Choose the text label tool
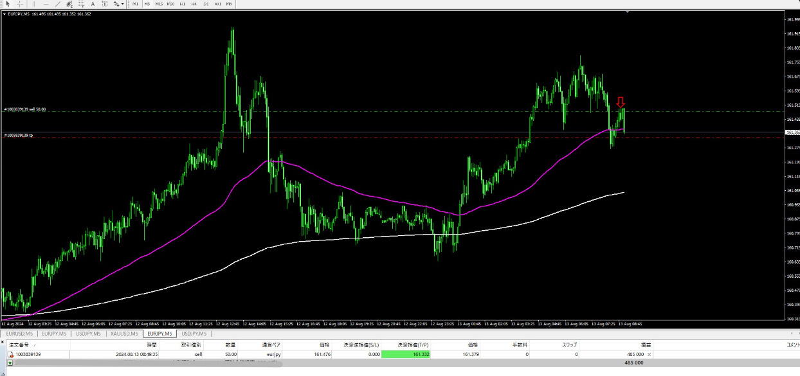The height and width of the screenshot is (376, 800). tap(105, 4)
